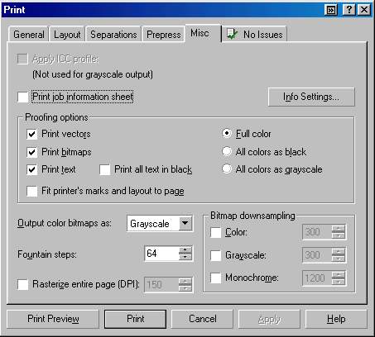This screenshot has height=337, width=375.
Task: Select All colors as grayscale radio button
Action: click(227, 168)
